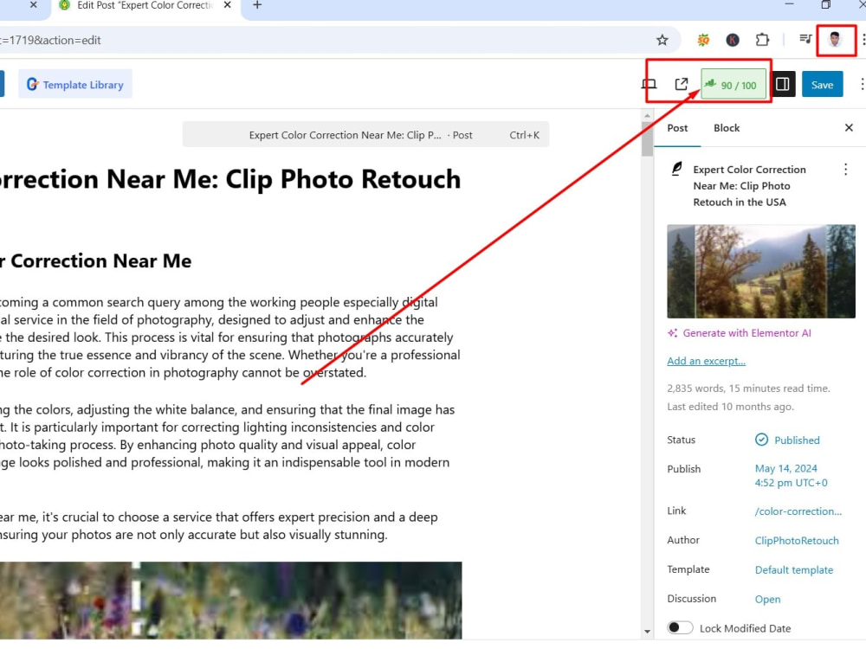Viewport: 866px width, 649px height.
Task: Open the Chrome three-dot menu
Action: [863, 40]
